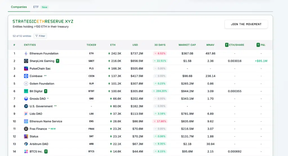This screenshot has height=156, width=288.
Task: Click the Lido DAO logo icon
Action: click(x=26, y=114)
